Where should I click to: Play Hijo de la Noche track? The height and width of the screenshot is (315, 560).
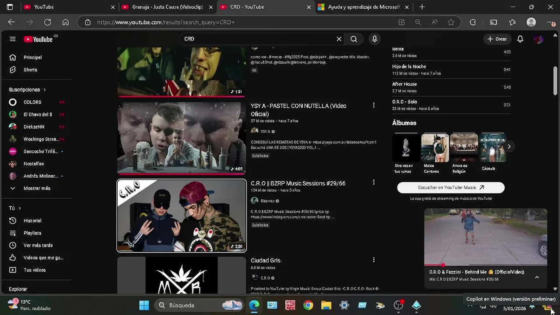click(451, 70)
